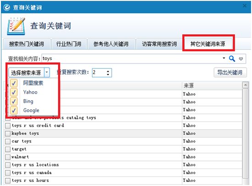Image resolution: width=252 pixels, height=186 pixels.
Task: Tick the checkbox beside kaybee toys
Action: (x=7, y=133)
